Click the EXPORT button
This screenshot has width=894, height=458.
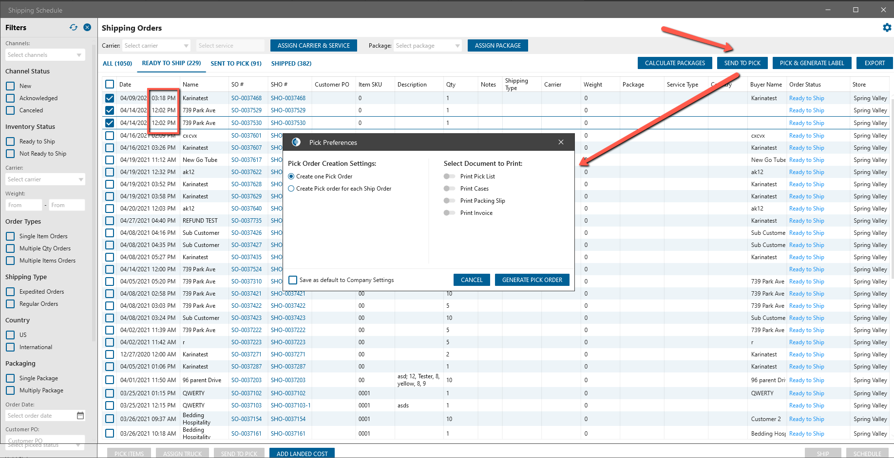point(875,63)
